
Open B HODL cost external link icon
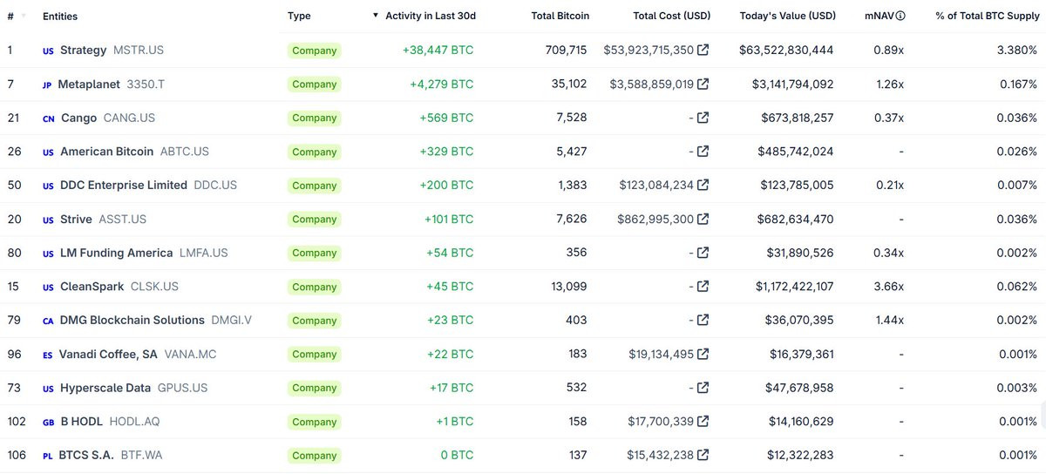(703, 421)
